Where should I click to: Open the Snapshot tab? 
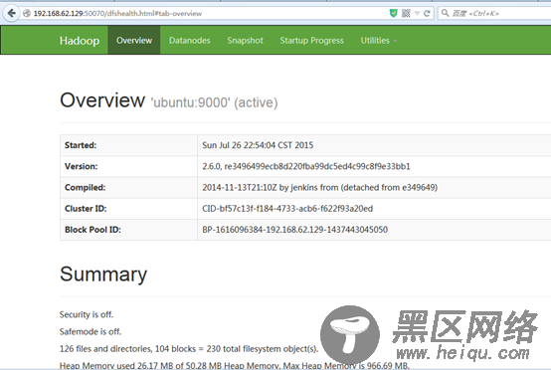(x=245, y=41)
